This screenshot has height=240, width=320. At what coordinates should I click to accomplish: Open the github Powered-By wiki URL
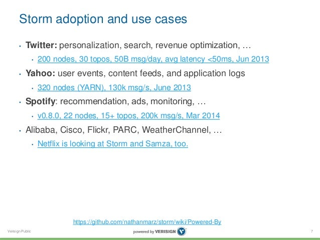tap(147, 222)
